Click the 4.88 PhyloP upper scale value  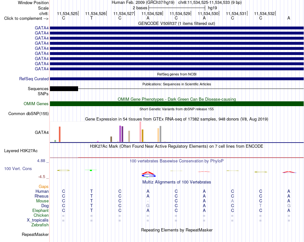(41, 161)
